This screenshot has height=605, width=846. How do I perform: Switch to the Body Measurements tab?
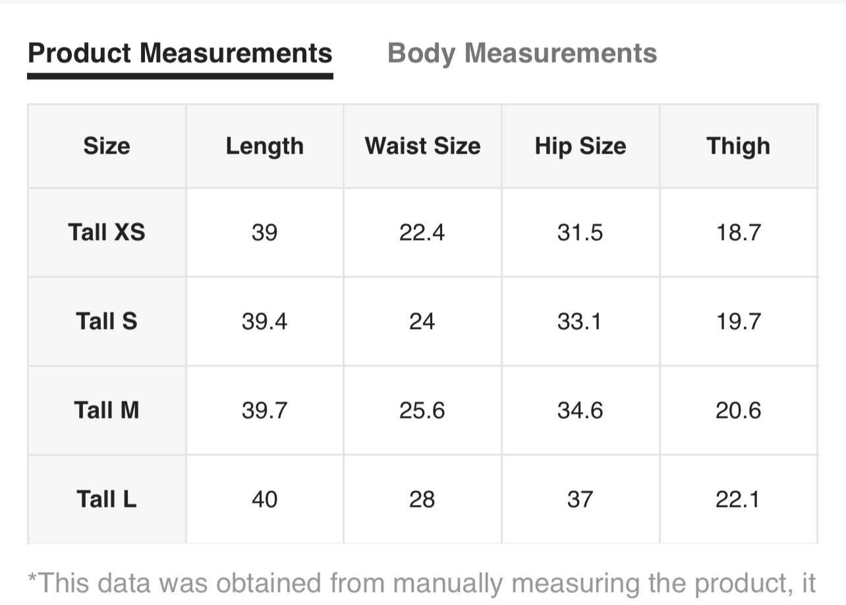coord(522,53)
